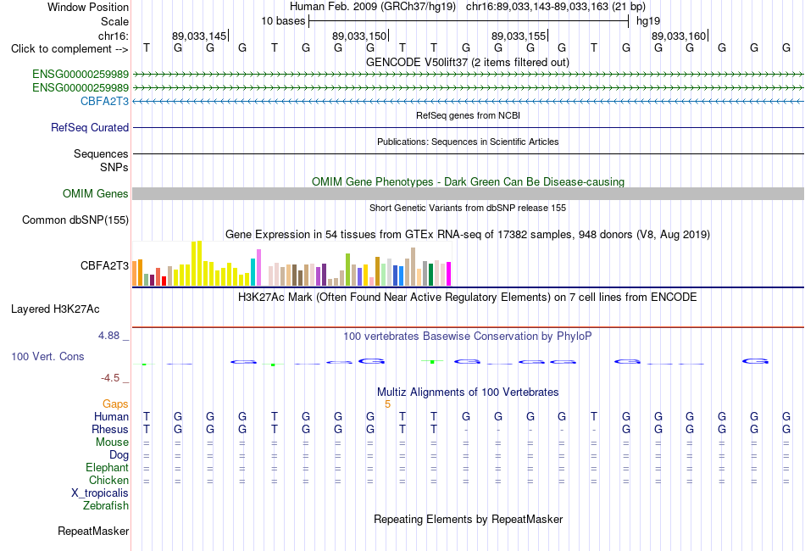The width and height of the screenshot is (805, 551).
Task: Click the 89,033,155 position marker
Action: 519,36
